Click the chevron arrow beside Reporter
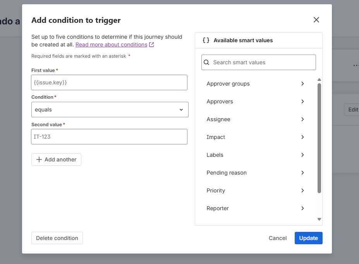The height and width of the screenshot is (264, 359). 302,208
